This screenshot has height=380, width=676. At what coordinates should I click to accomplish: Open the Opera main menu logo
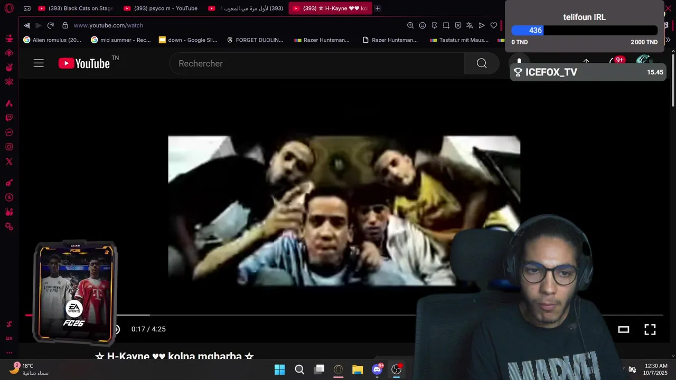[9, 8]
